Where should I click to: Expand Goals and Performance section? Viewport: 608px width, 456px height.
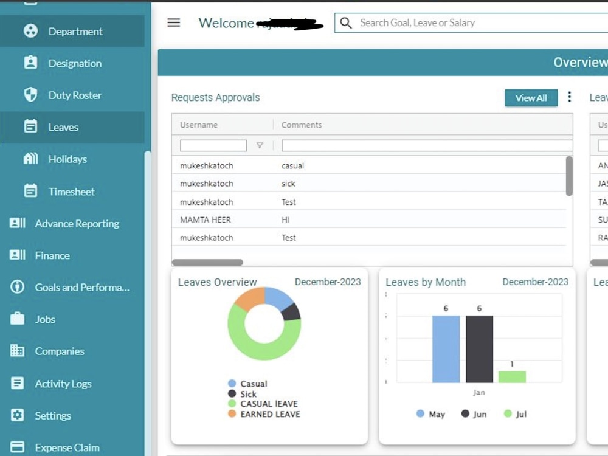point(72,288)
